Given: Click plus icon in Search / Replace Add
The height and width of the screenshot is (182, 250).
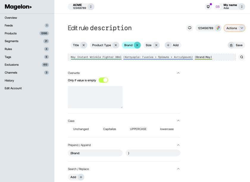Looking at the screenshot, I should tap(81, 177).
